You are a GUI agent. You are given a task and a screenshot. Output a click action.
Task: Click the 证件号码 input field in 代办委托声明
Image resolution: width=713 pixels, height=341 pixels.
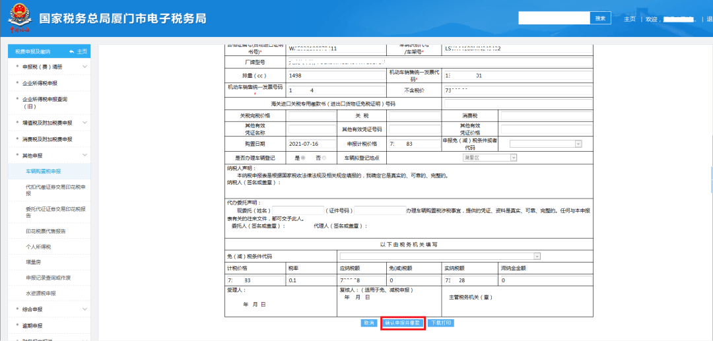coord(380,210)
